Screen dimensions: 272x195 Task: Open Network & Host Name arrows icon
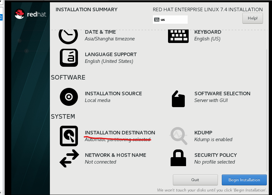69,158
